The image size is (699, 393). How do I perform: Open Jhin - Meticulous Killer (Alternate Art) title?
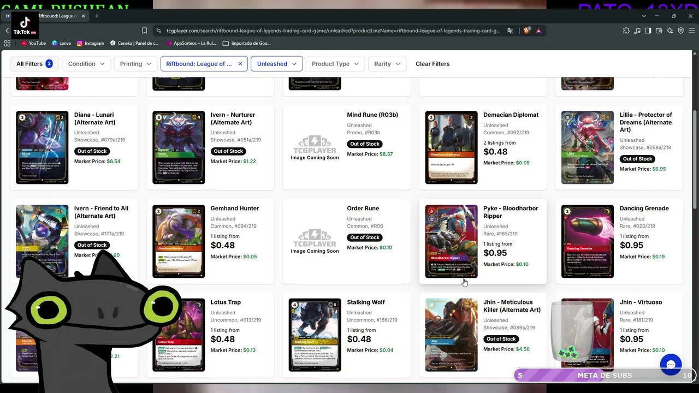[x=512, y=306]
